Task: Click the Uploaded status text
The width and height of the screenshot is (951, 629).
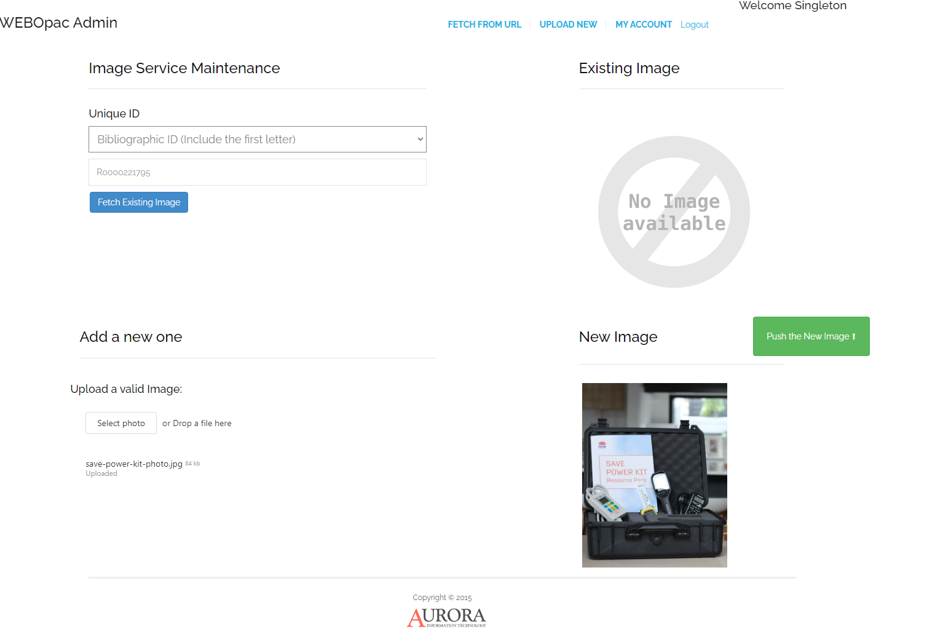Action: coord(101,473)
